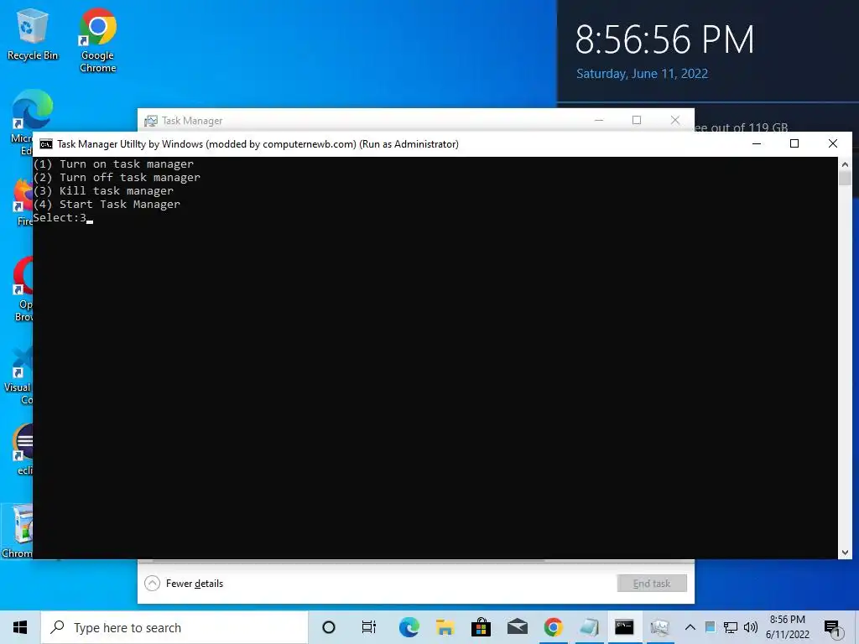Open Microsoft Store from the taskbar
The image size is (859, 644).
481,627
